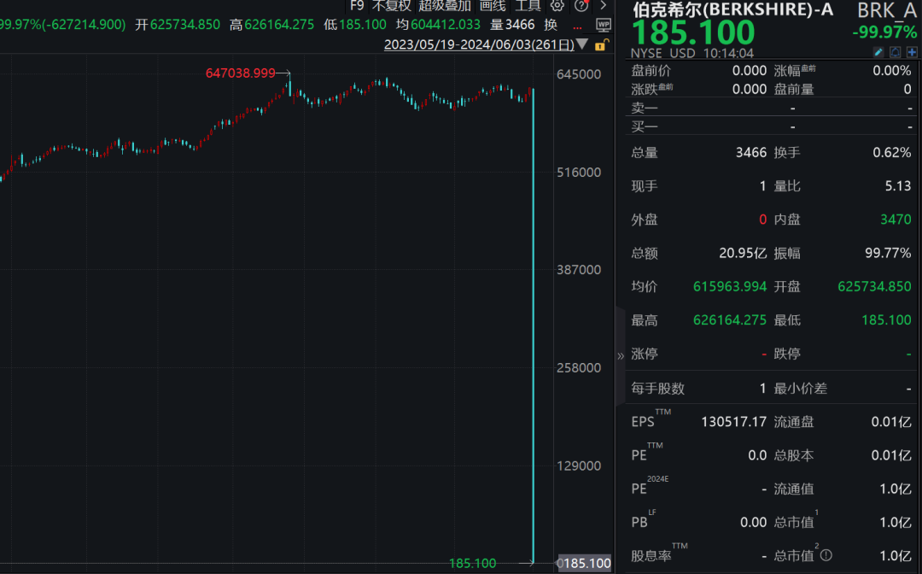Click the 185.100 price tag on price axis
Viewport: 922px width, 574px height.
click(586, 564)
